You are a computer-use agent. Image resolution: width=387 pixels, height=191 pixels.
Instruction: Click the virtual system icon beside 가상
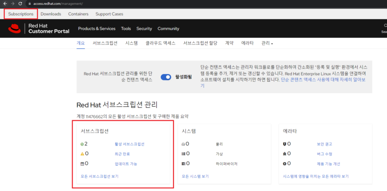tap(183, 154)
